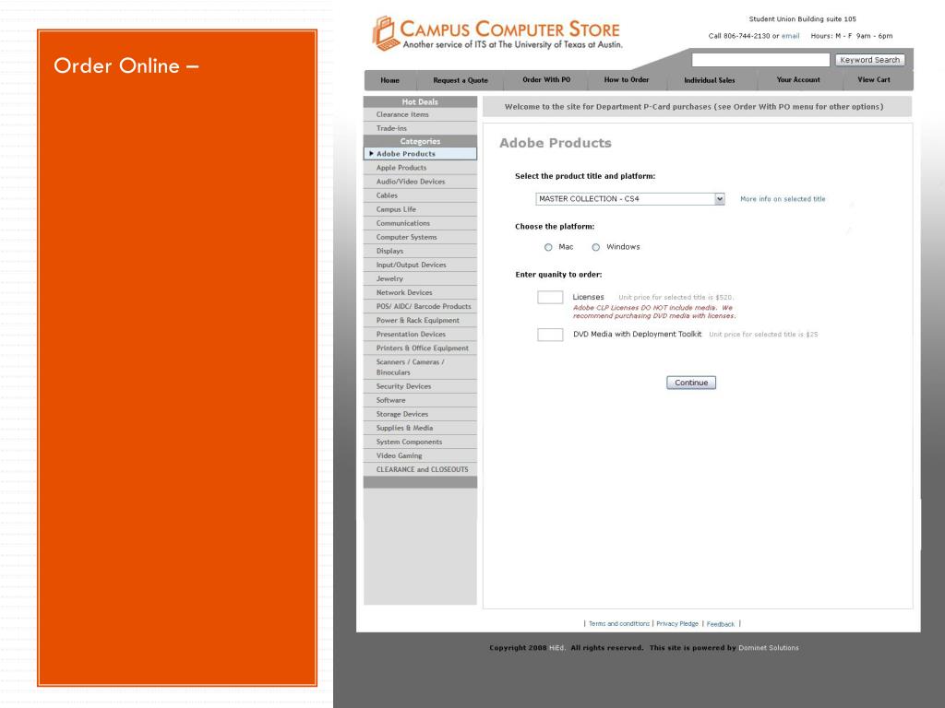945x708 pixels.
Task: Select Displays category
Action: pyautogui.click(x=420, y=251)
